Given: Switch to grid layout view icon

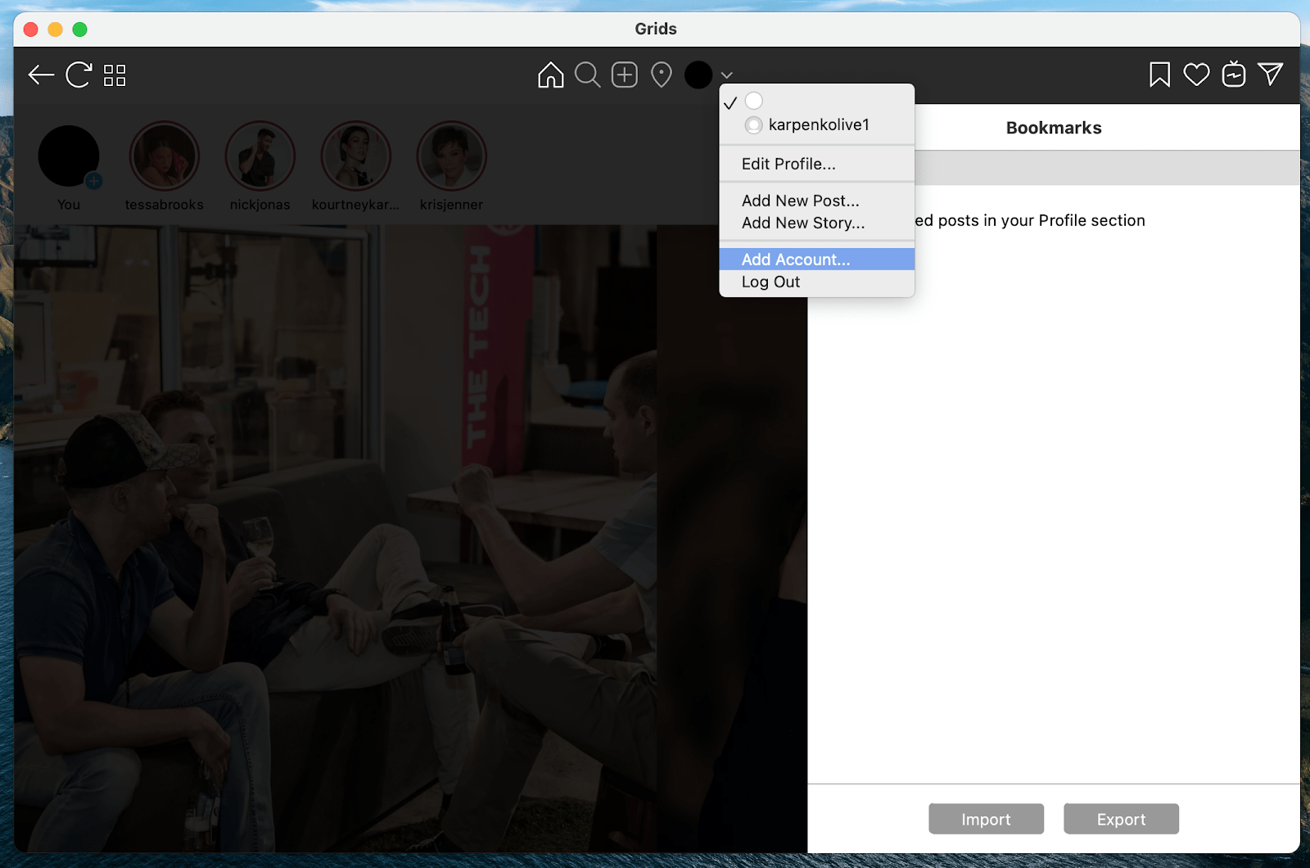Looking at the screenshot, I should (115, 75).
